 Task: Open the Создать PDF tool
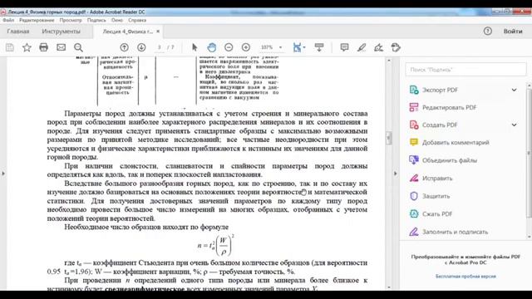pos(440,125)
